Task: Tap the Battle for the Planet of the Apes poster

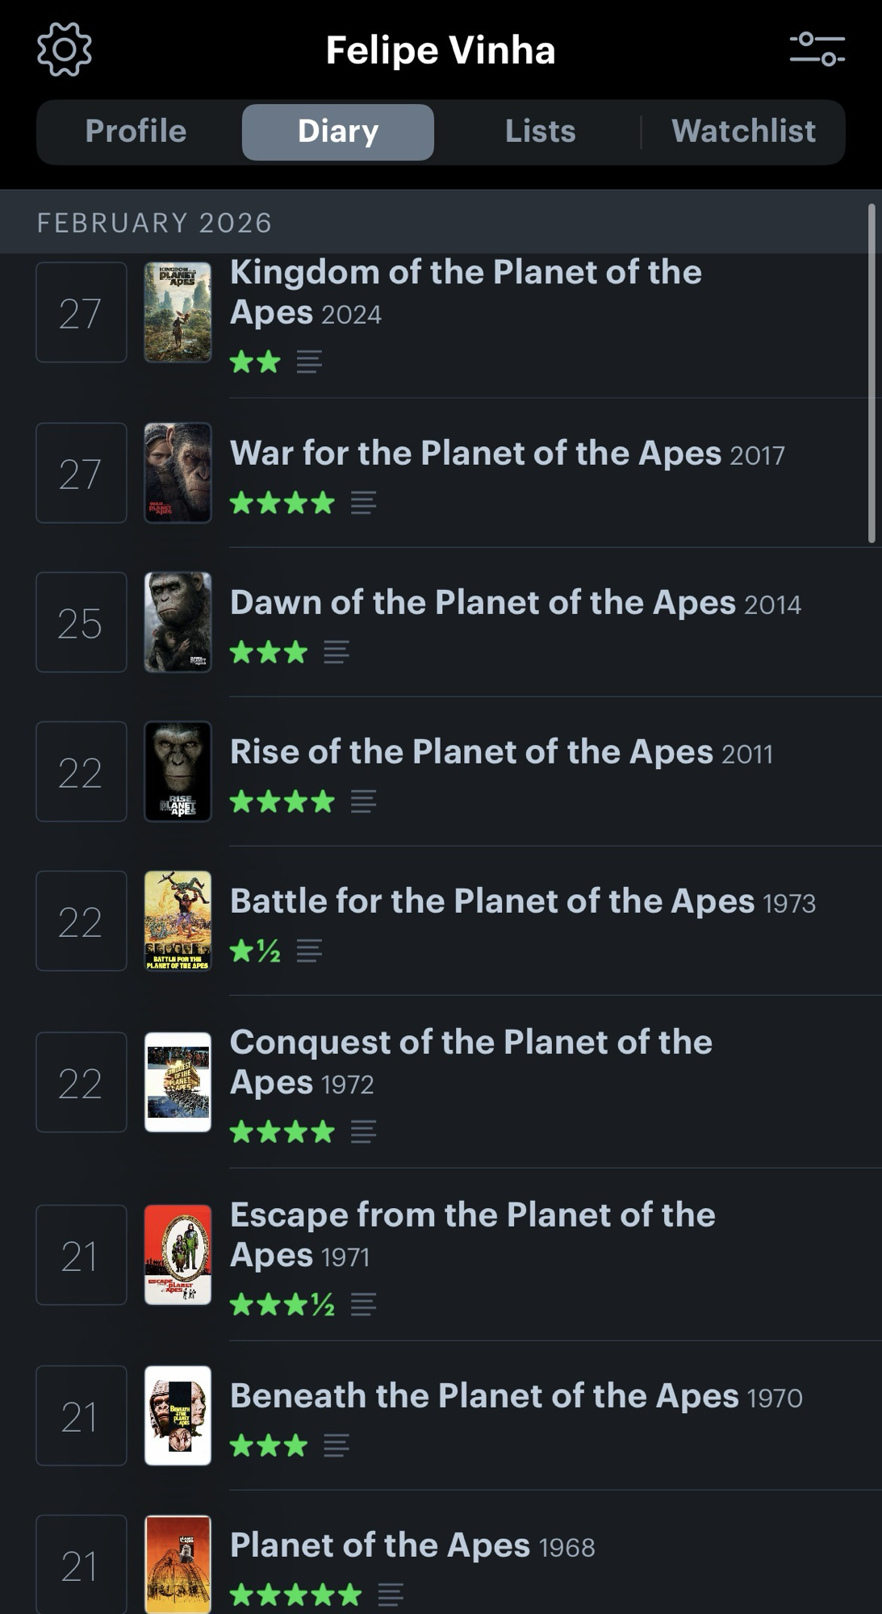Action: click(178, 921)
